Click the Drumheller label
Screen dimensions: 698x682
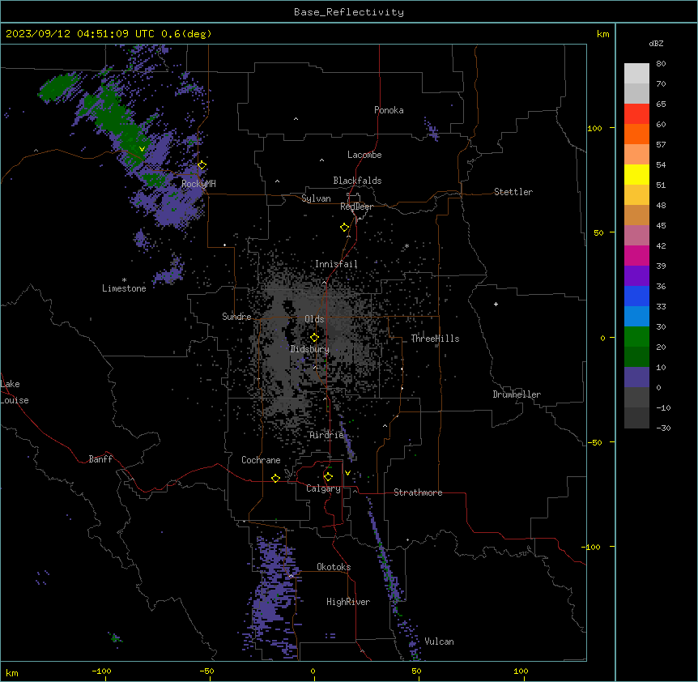click(517, 394)
